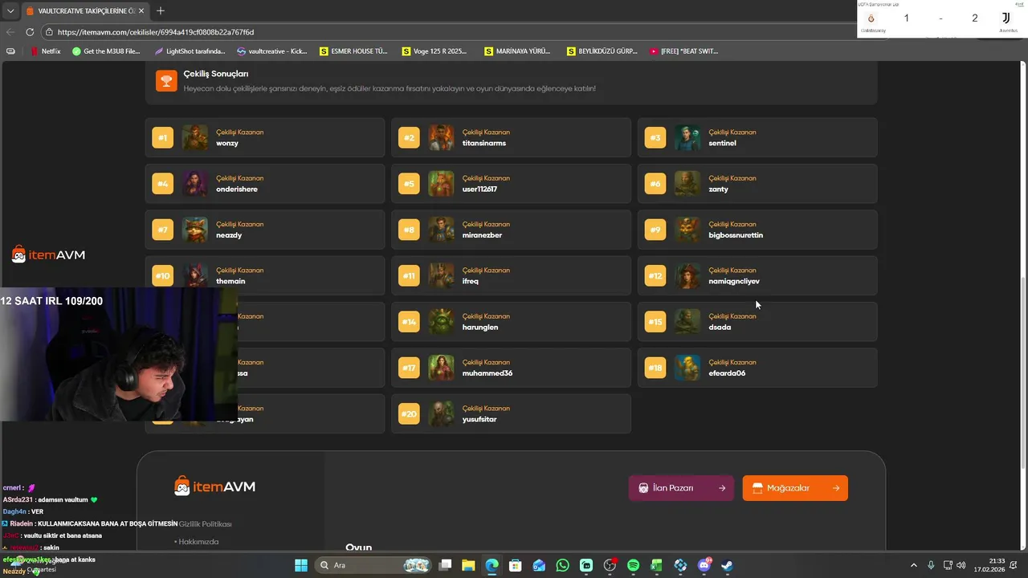This screenshot has height=578, width=1028.
Task: Click the Windows Start button
Action: click(x=301, y=565)
